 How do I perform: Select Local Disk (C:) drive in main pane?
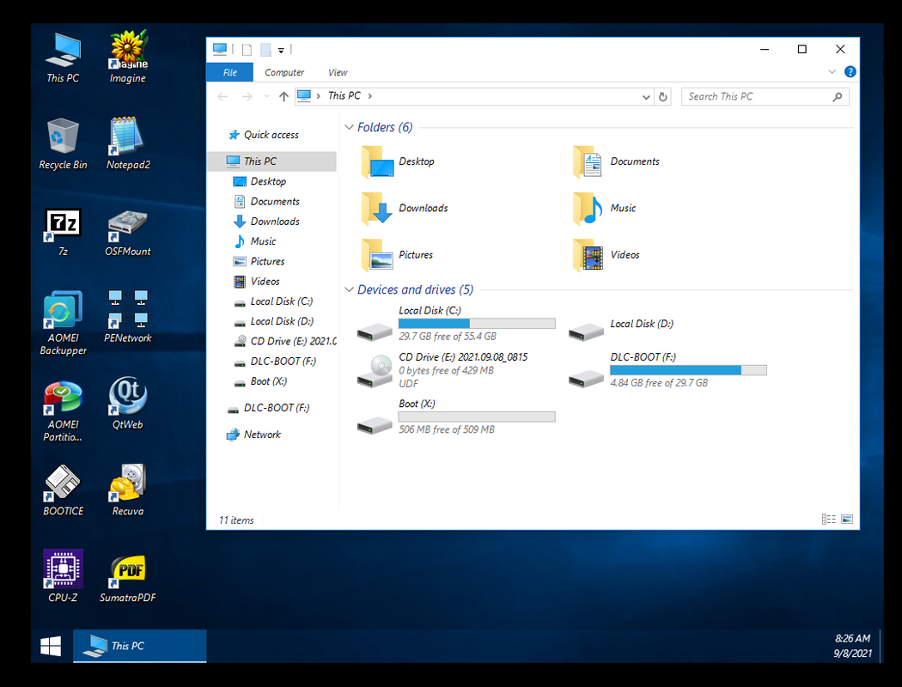pyautogui.click(x=455, y=324)
